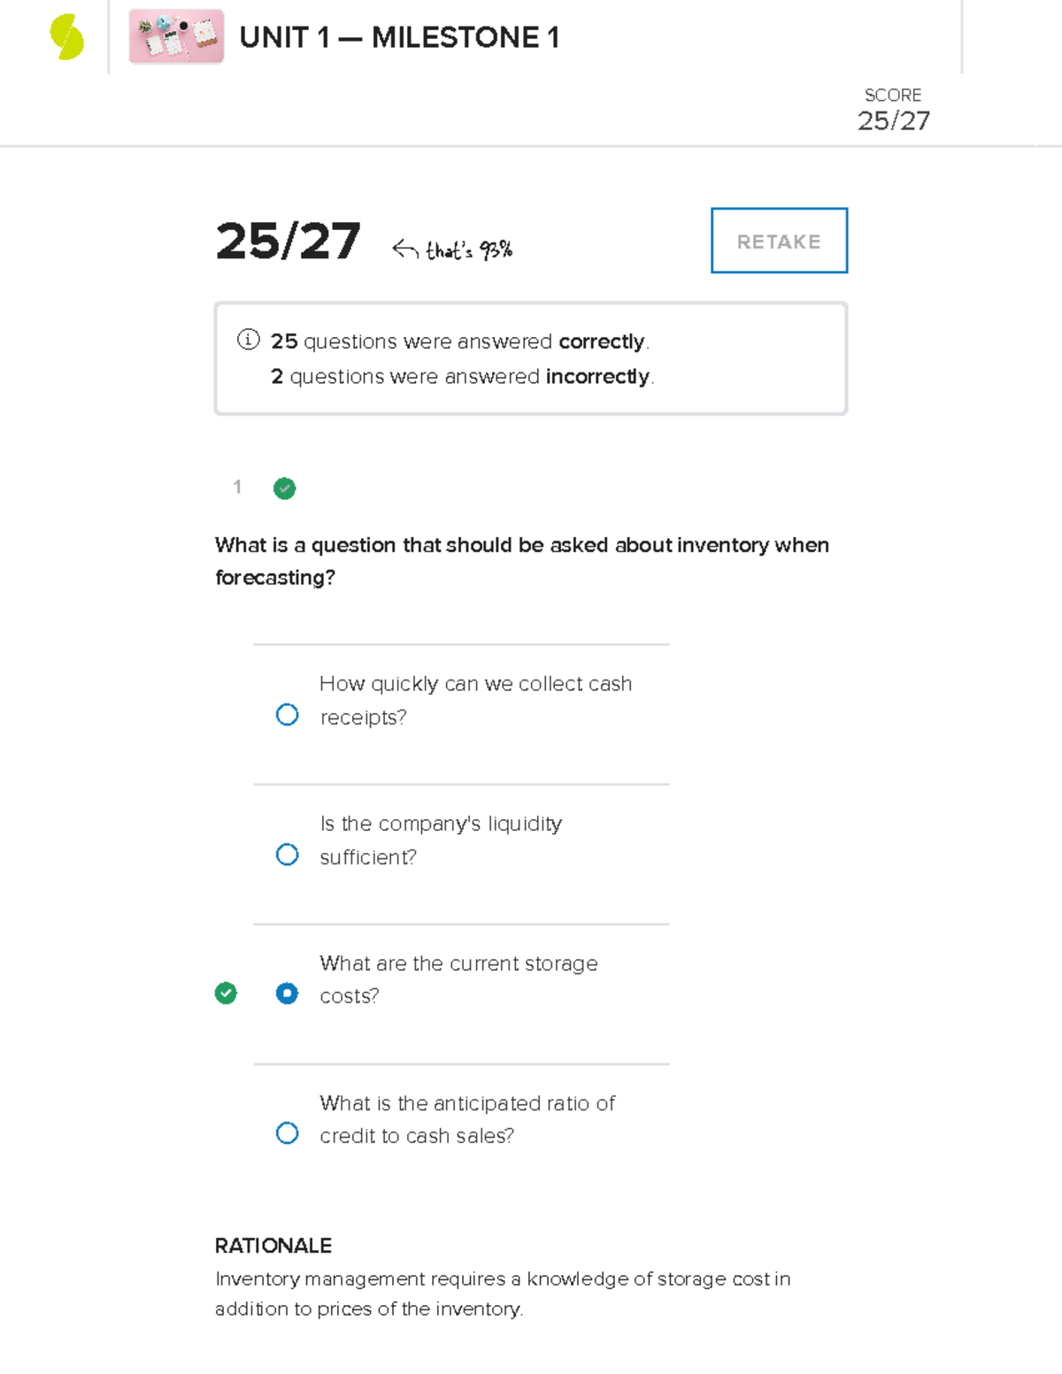Click the green checkmark beside the correct answer
The height and width of the screenshot is (1374, 1062).
tap(227, 994)
